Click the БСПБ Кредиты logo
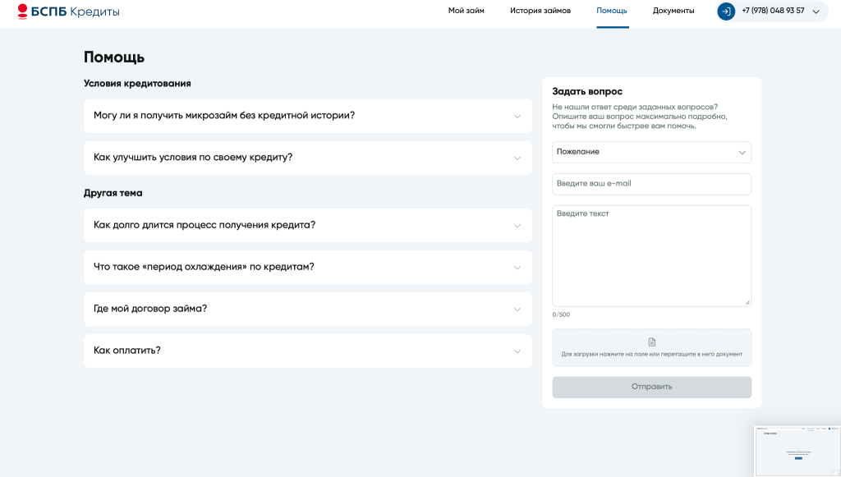Image resolution: width=841 pixels, height=477 pixels. click(x=68, y=11)
